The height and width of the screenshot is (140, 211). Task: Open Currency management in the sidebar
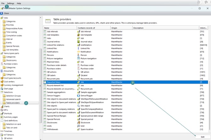pos(13,85)
